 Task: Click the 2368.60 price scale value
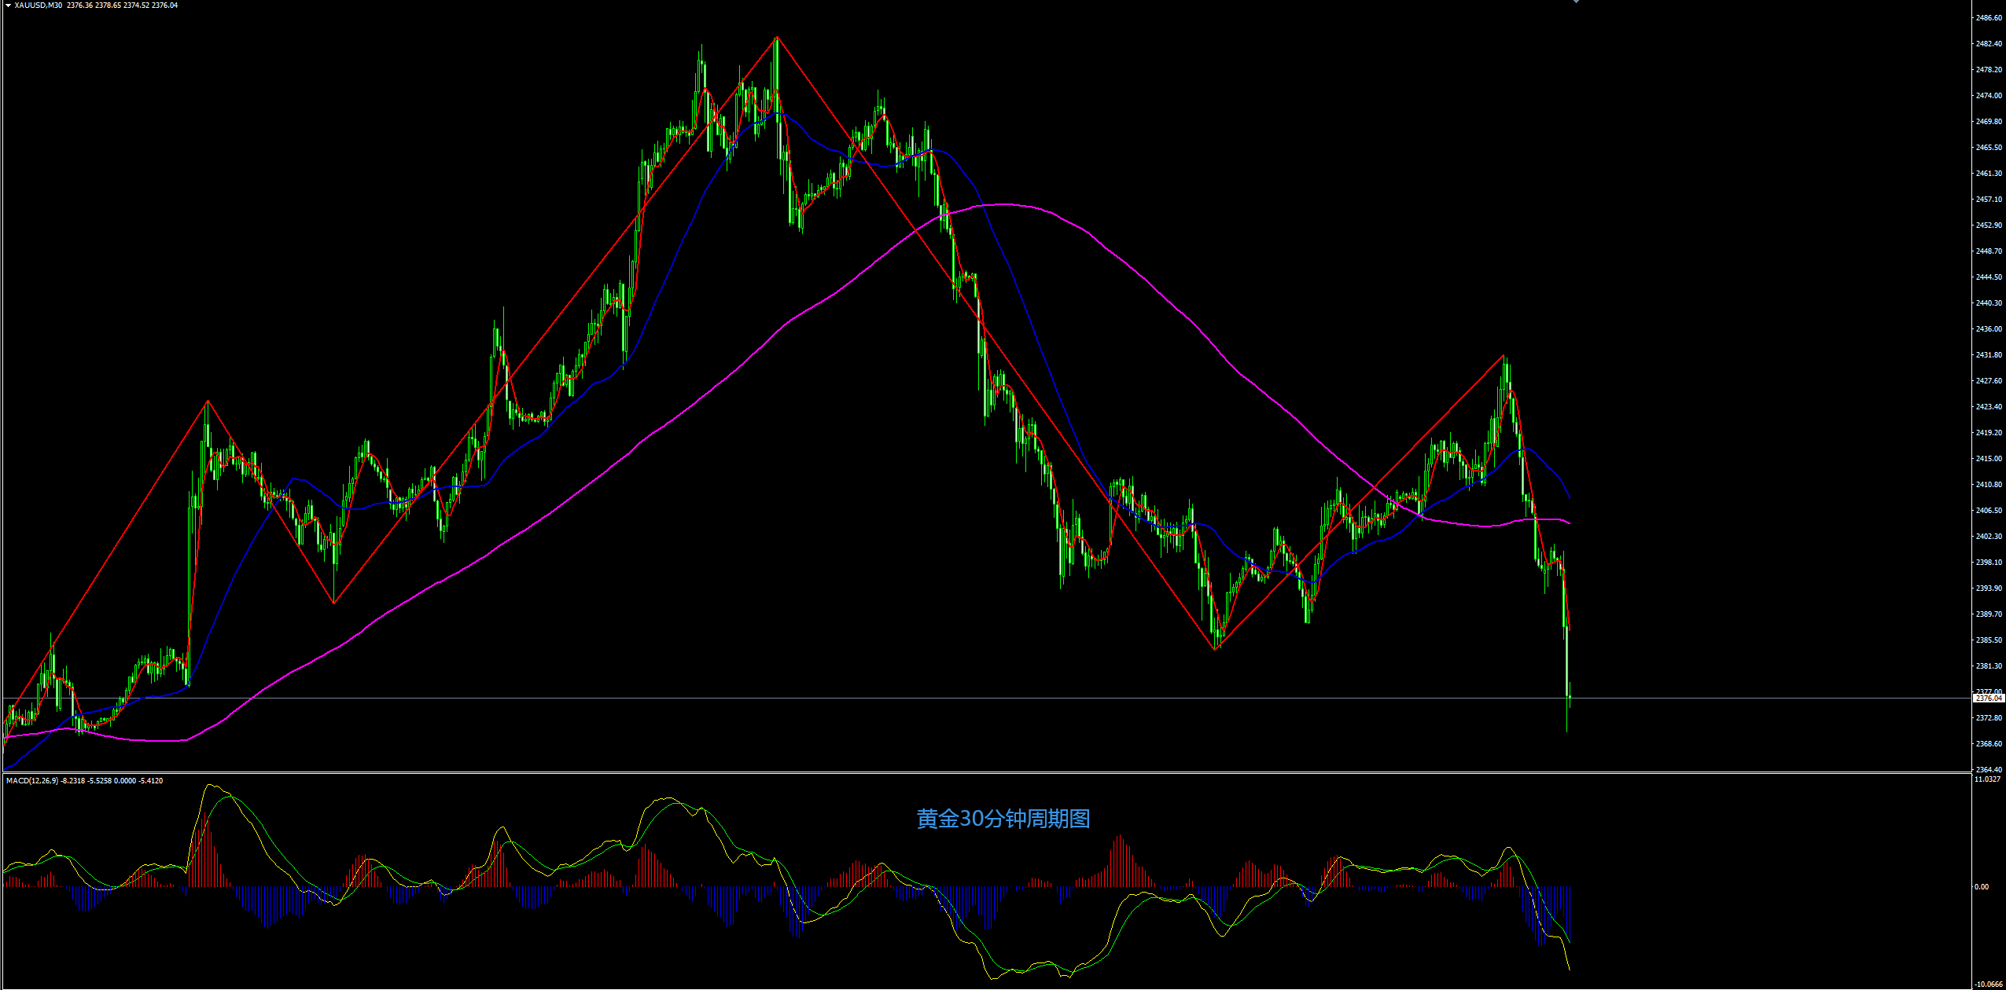tap(1989, 743)
